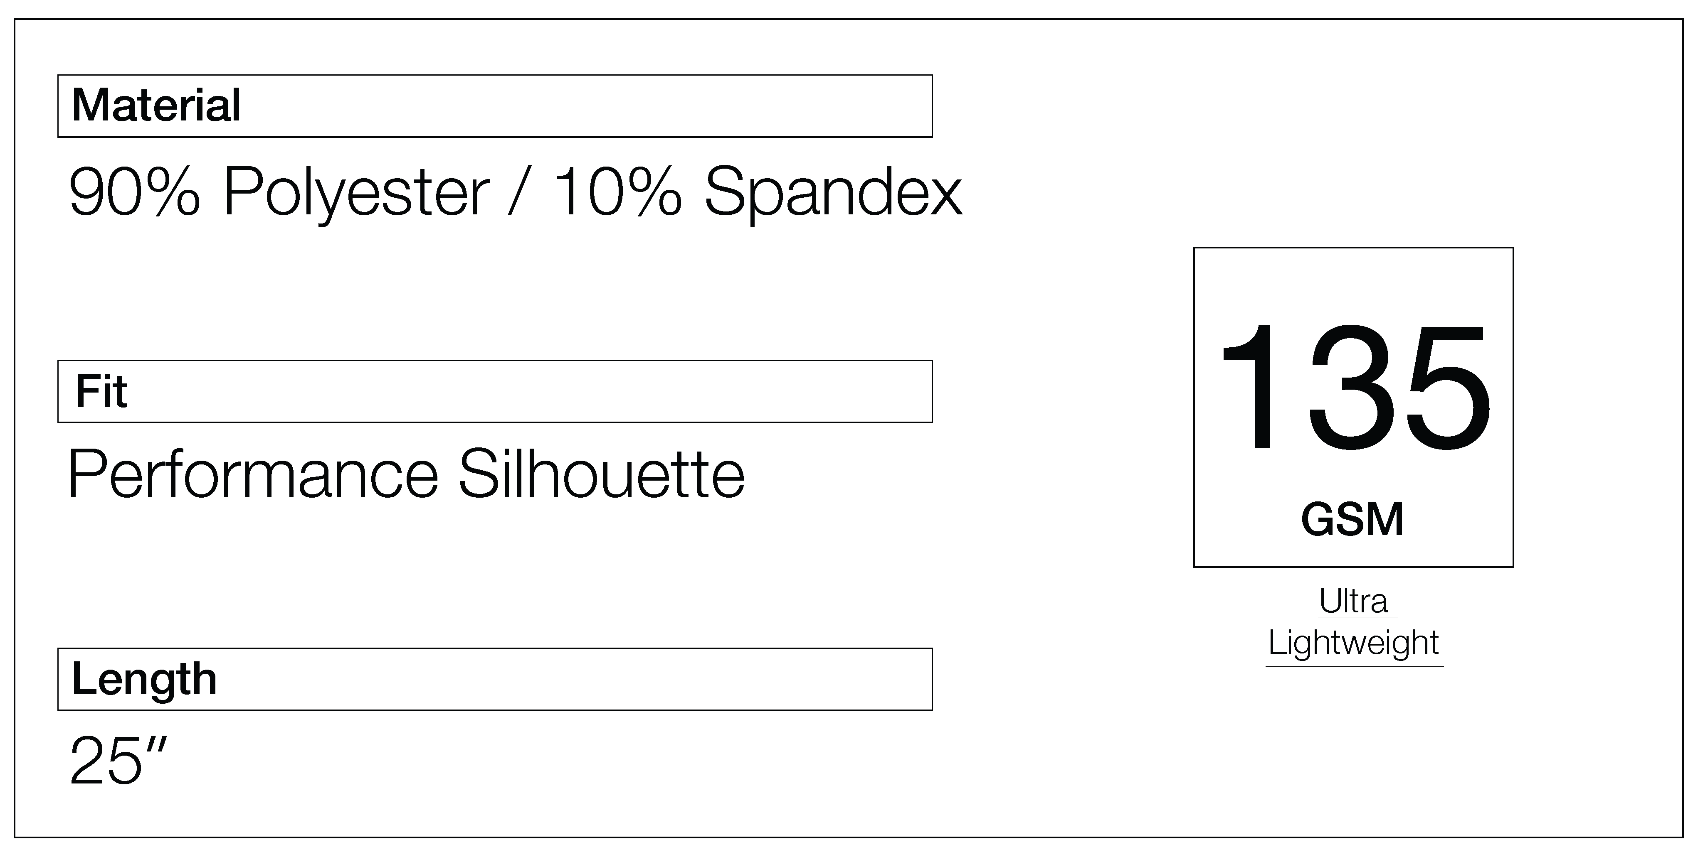This screenshot has height=857, width=1698.
Task: Click the "Fit" heading label
Action: tap(101, 391)
